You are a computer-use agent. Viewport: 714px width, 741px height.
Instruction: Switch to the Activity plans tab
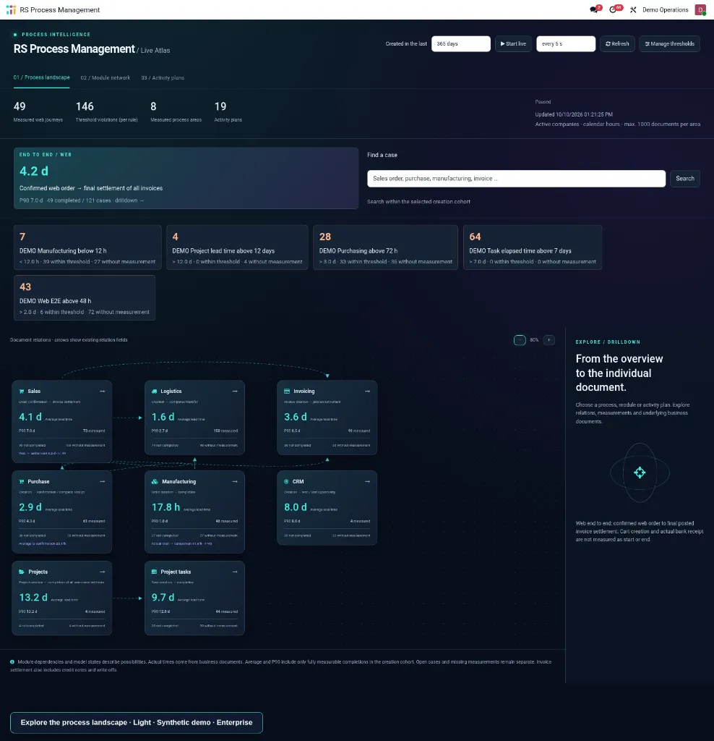coord(163,78)
